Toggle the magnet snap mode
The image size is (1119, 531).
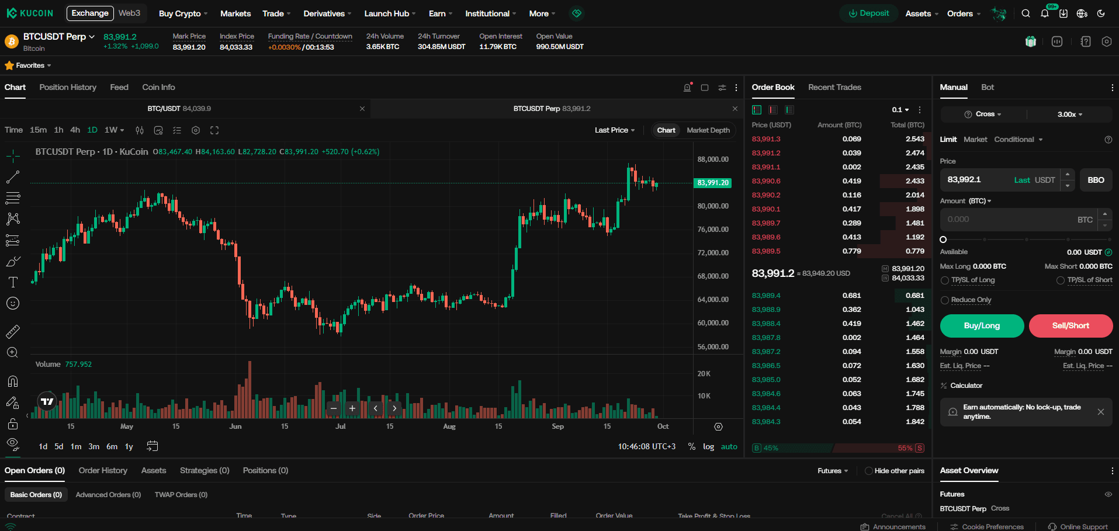pyautogui.click(x=13, y=381)
